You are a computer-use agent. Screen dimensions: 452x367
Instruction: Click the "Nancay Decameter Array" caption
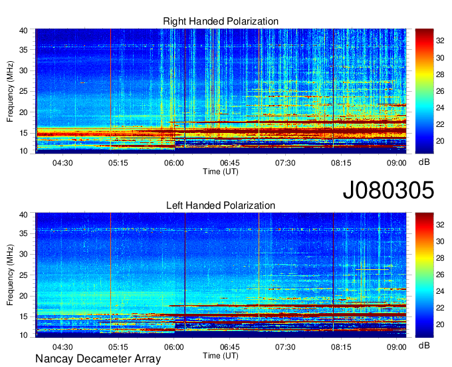[x=98, y=358]
